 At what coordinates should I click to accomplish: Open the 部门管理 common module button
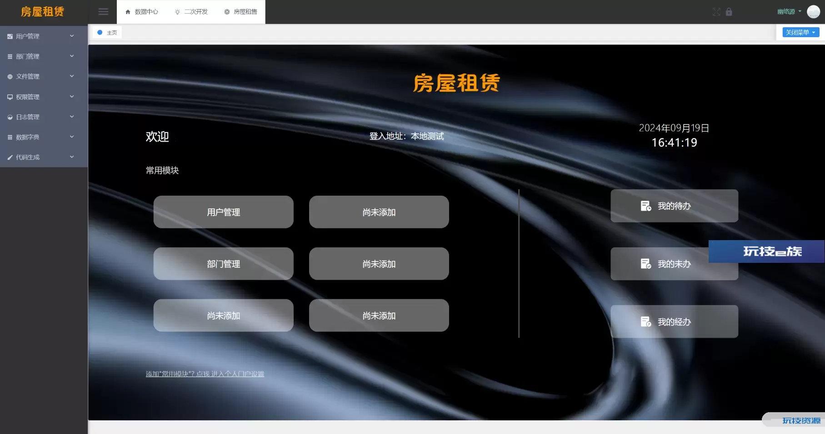tap(224, 264)
